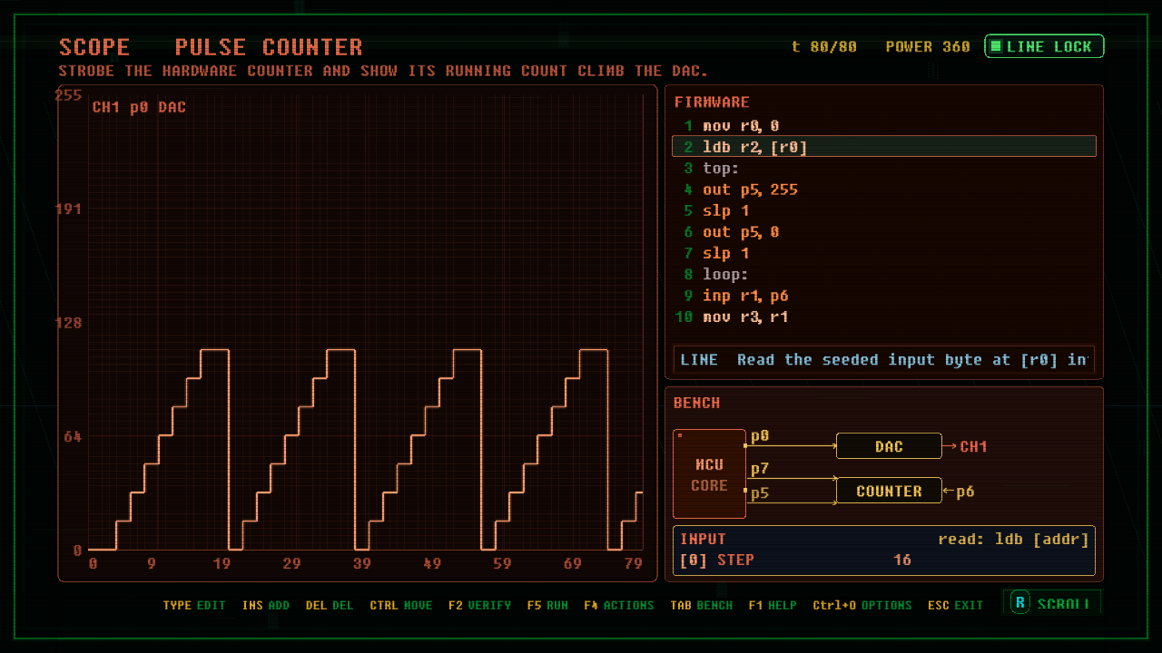Screen dimensions: 1162x653
Task: Click the p6 counter output label
Action: click(x=965, y=492)
